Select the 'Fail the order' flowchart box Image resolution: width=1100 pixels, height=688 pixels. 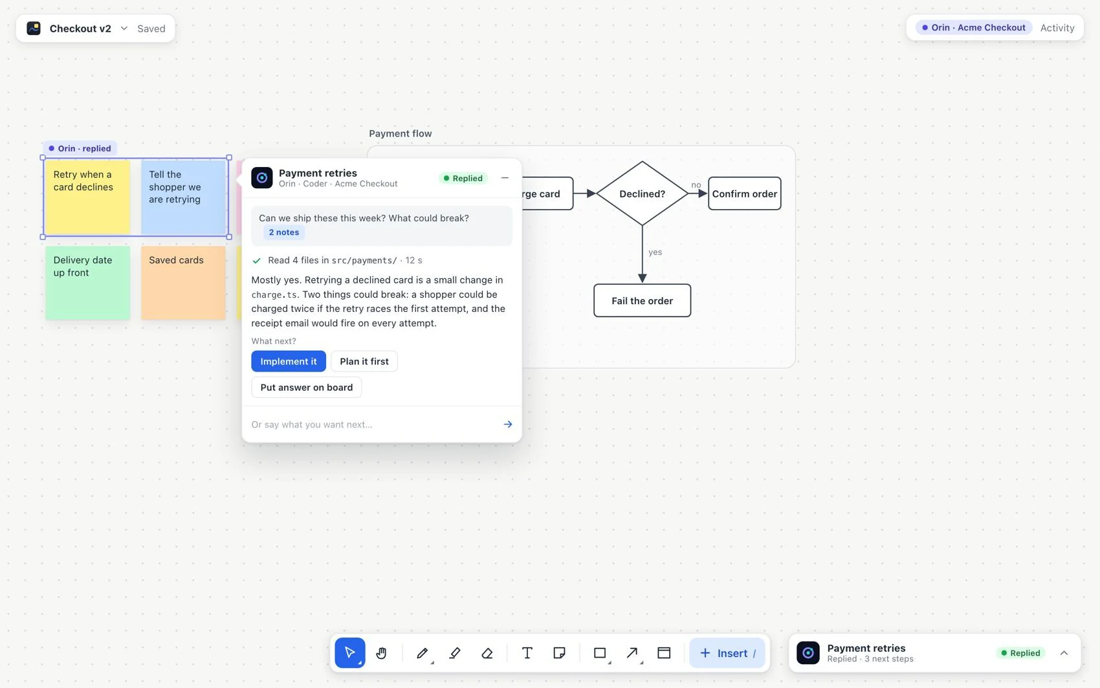642,300
